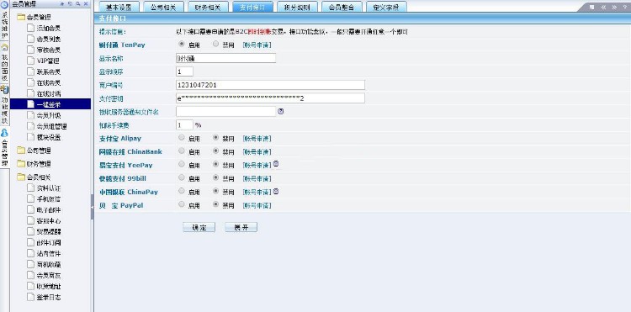Open the 添加会员 page in sidebar

point(48,28)
